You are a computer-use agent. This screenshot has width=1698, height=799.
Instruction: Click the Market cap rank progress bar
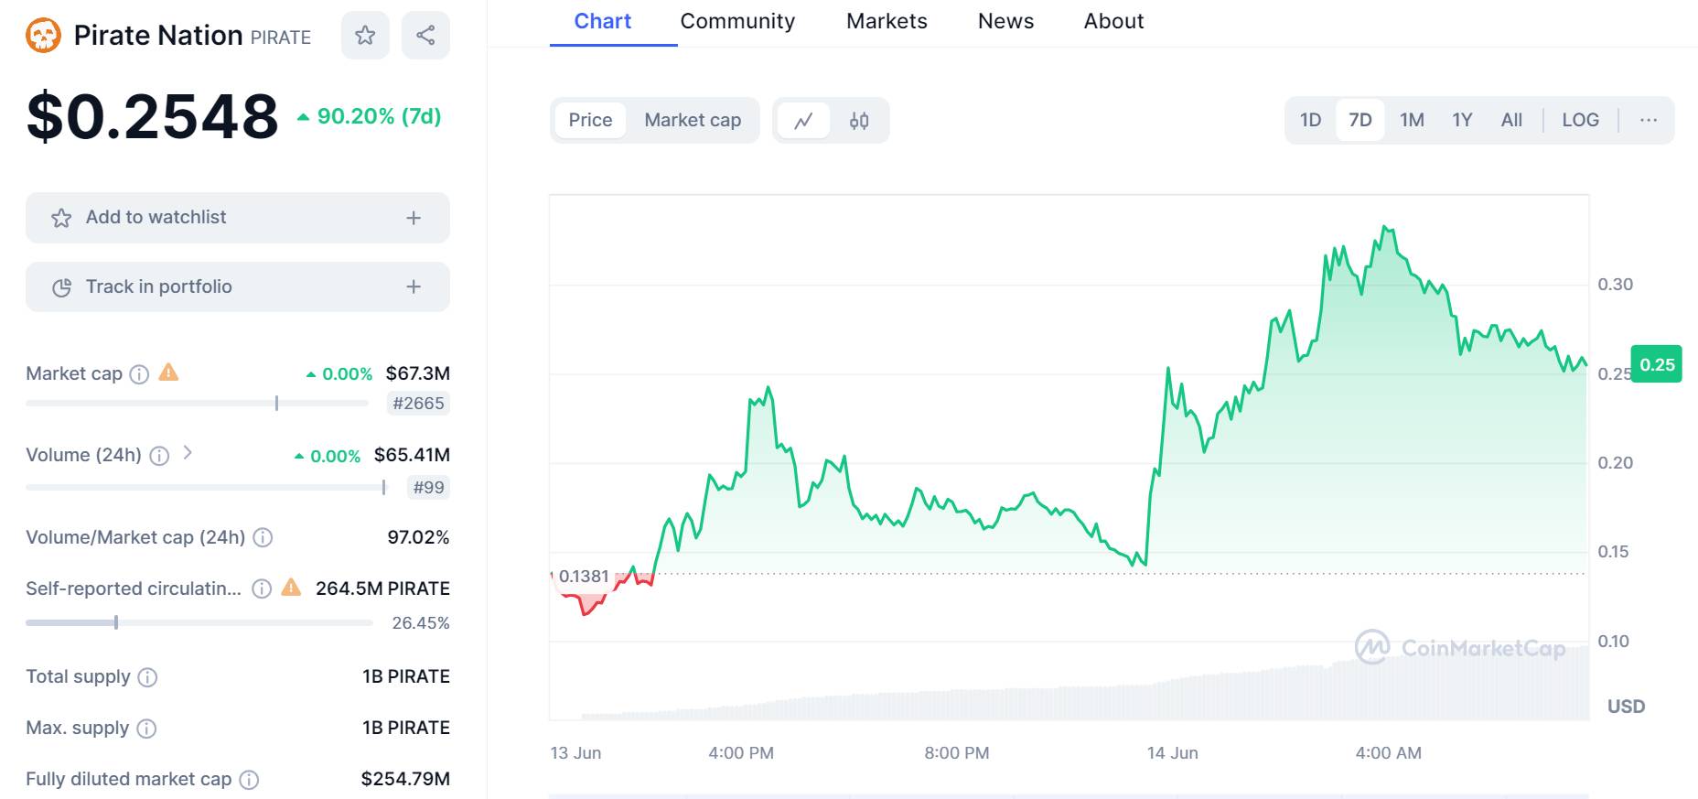point(197,404)
